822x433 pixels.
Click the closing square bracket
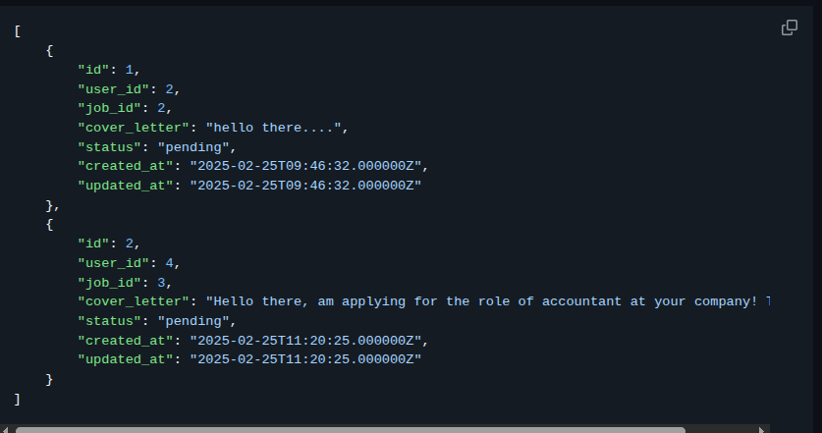(x=18, y=400)
